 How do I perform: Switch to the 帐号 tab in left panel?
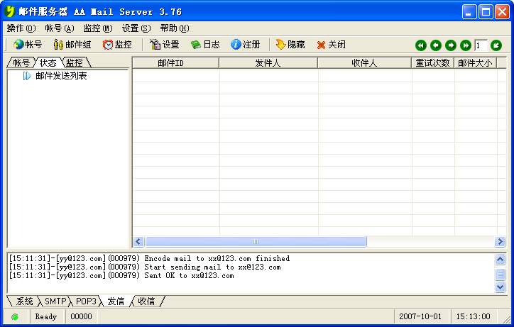coord(21,62)
